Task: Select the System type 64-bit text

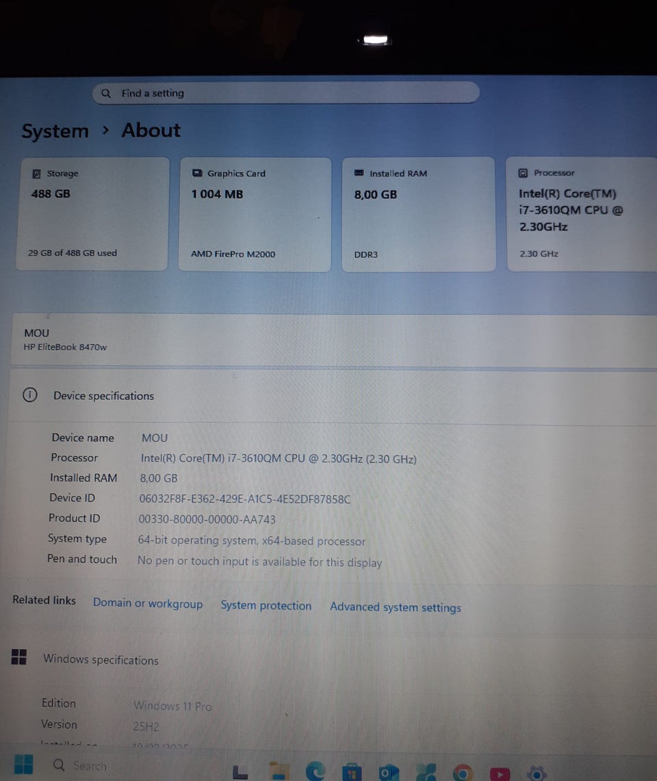Action: [x=252, y=540]
